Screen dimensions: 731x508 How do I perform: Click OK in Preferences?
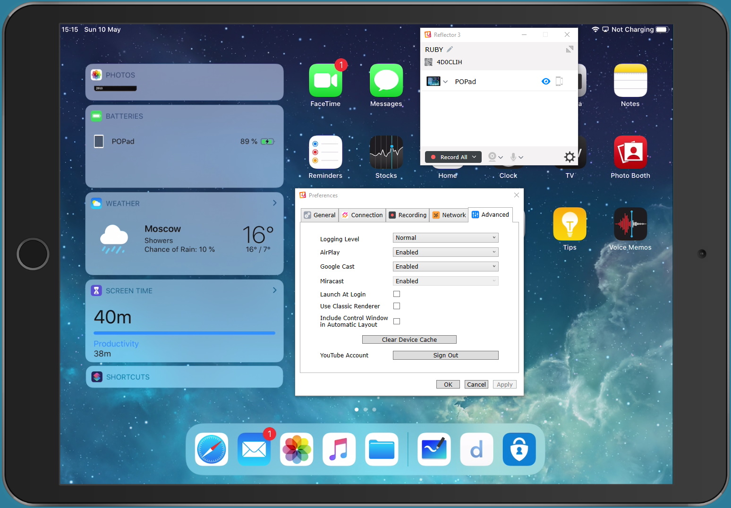448,384
